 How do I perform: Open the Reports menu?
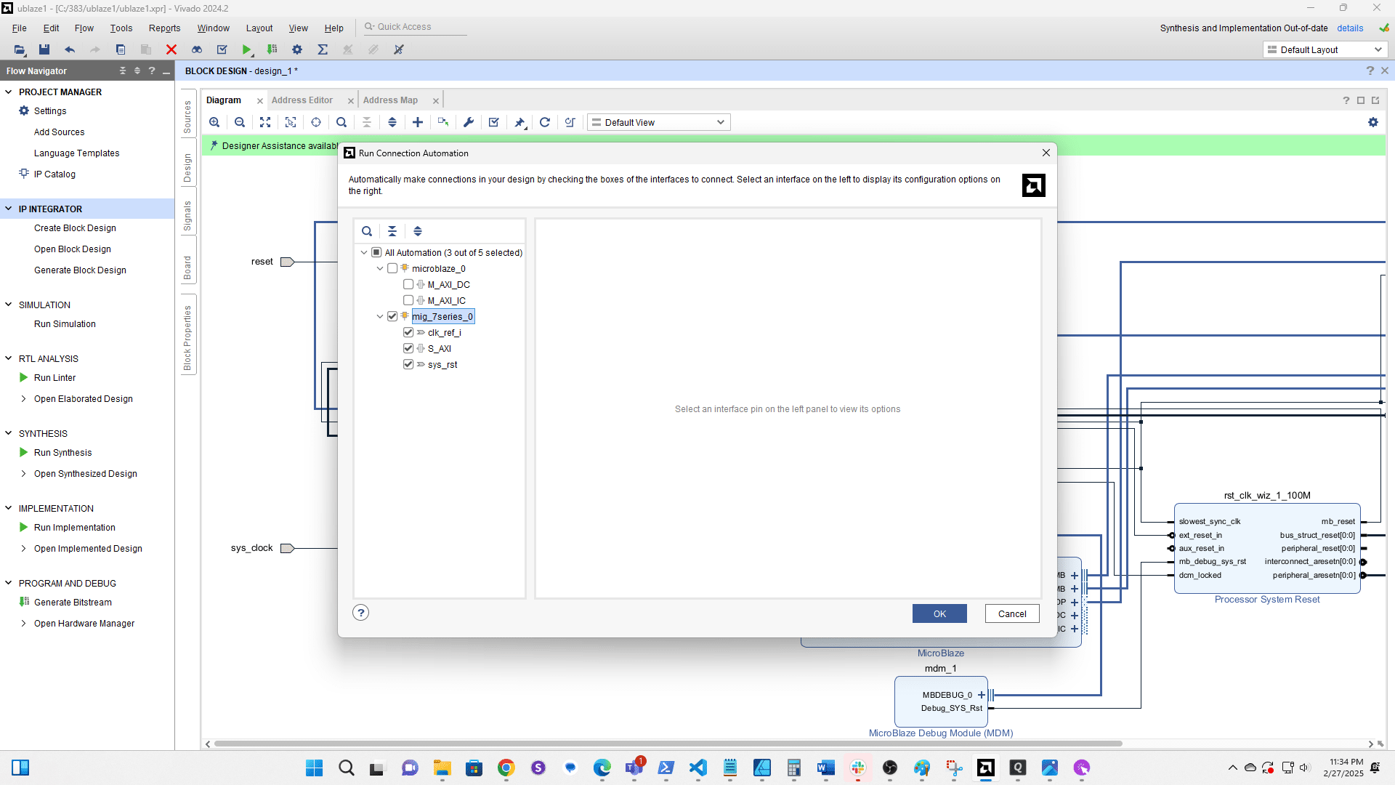coord(164,28)
